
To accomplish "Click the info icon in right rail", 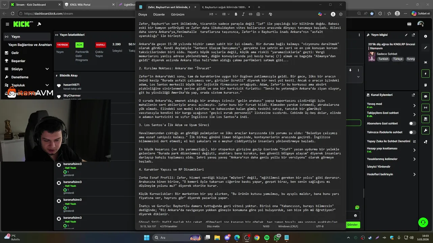I will point(426,36).
